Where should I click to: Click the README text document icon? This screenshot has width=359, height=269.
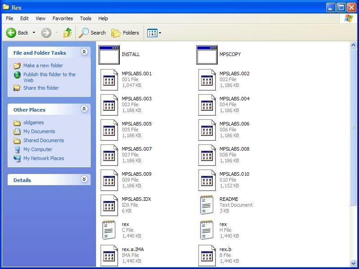(x=206, y=205)
